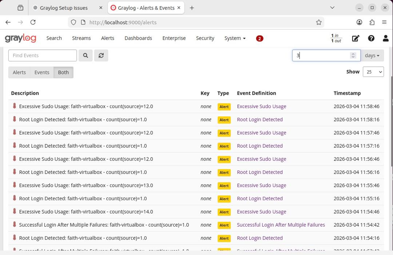Open a new tab with the plus icon
Screen dimensions: 393x255
[192, 8]
